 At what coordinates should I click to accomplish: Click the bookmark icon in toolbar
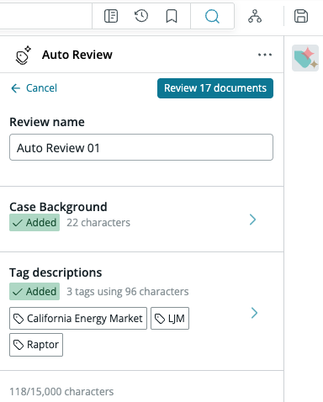(x=172, y=16)
